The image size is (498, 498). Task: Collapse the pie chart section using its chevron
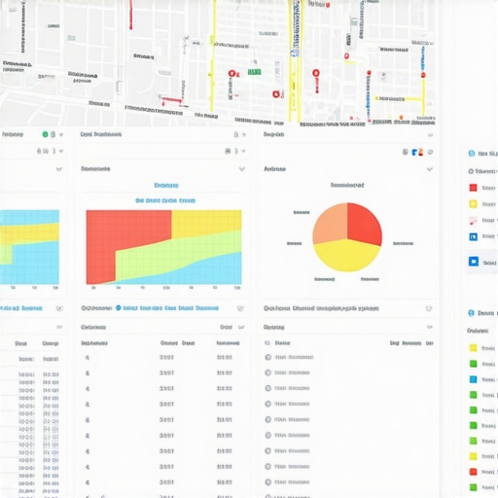click(430, 169)
